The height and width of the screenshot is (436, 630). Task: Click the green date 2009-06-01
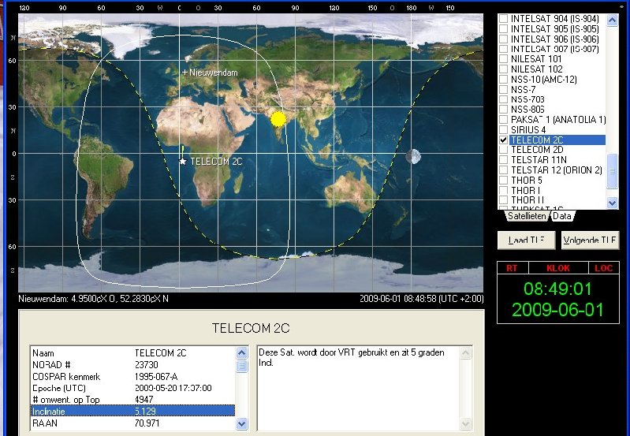pos(557,310)
